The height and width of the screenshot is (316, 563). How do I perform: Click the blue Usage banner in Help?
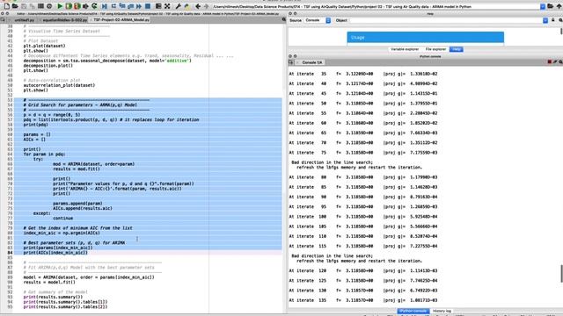[425, 37]
